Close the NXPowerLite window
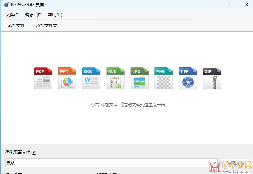 246,5
